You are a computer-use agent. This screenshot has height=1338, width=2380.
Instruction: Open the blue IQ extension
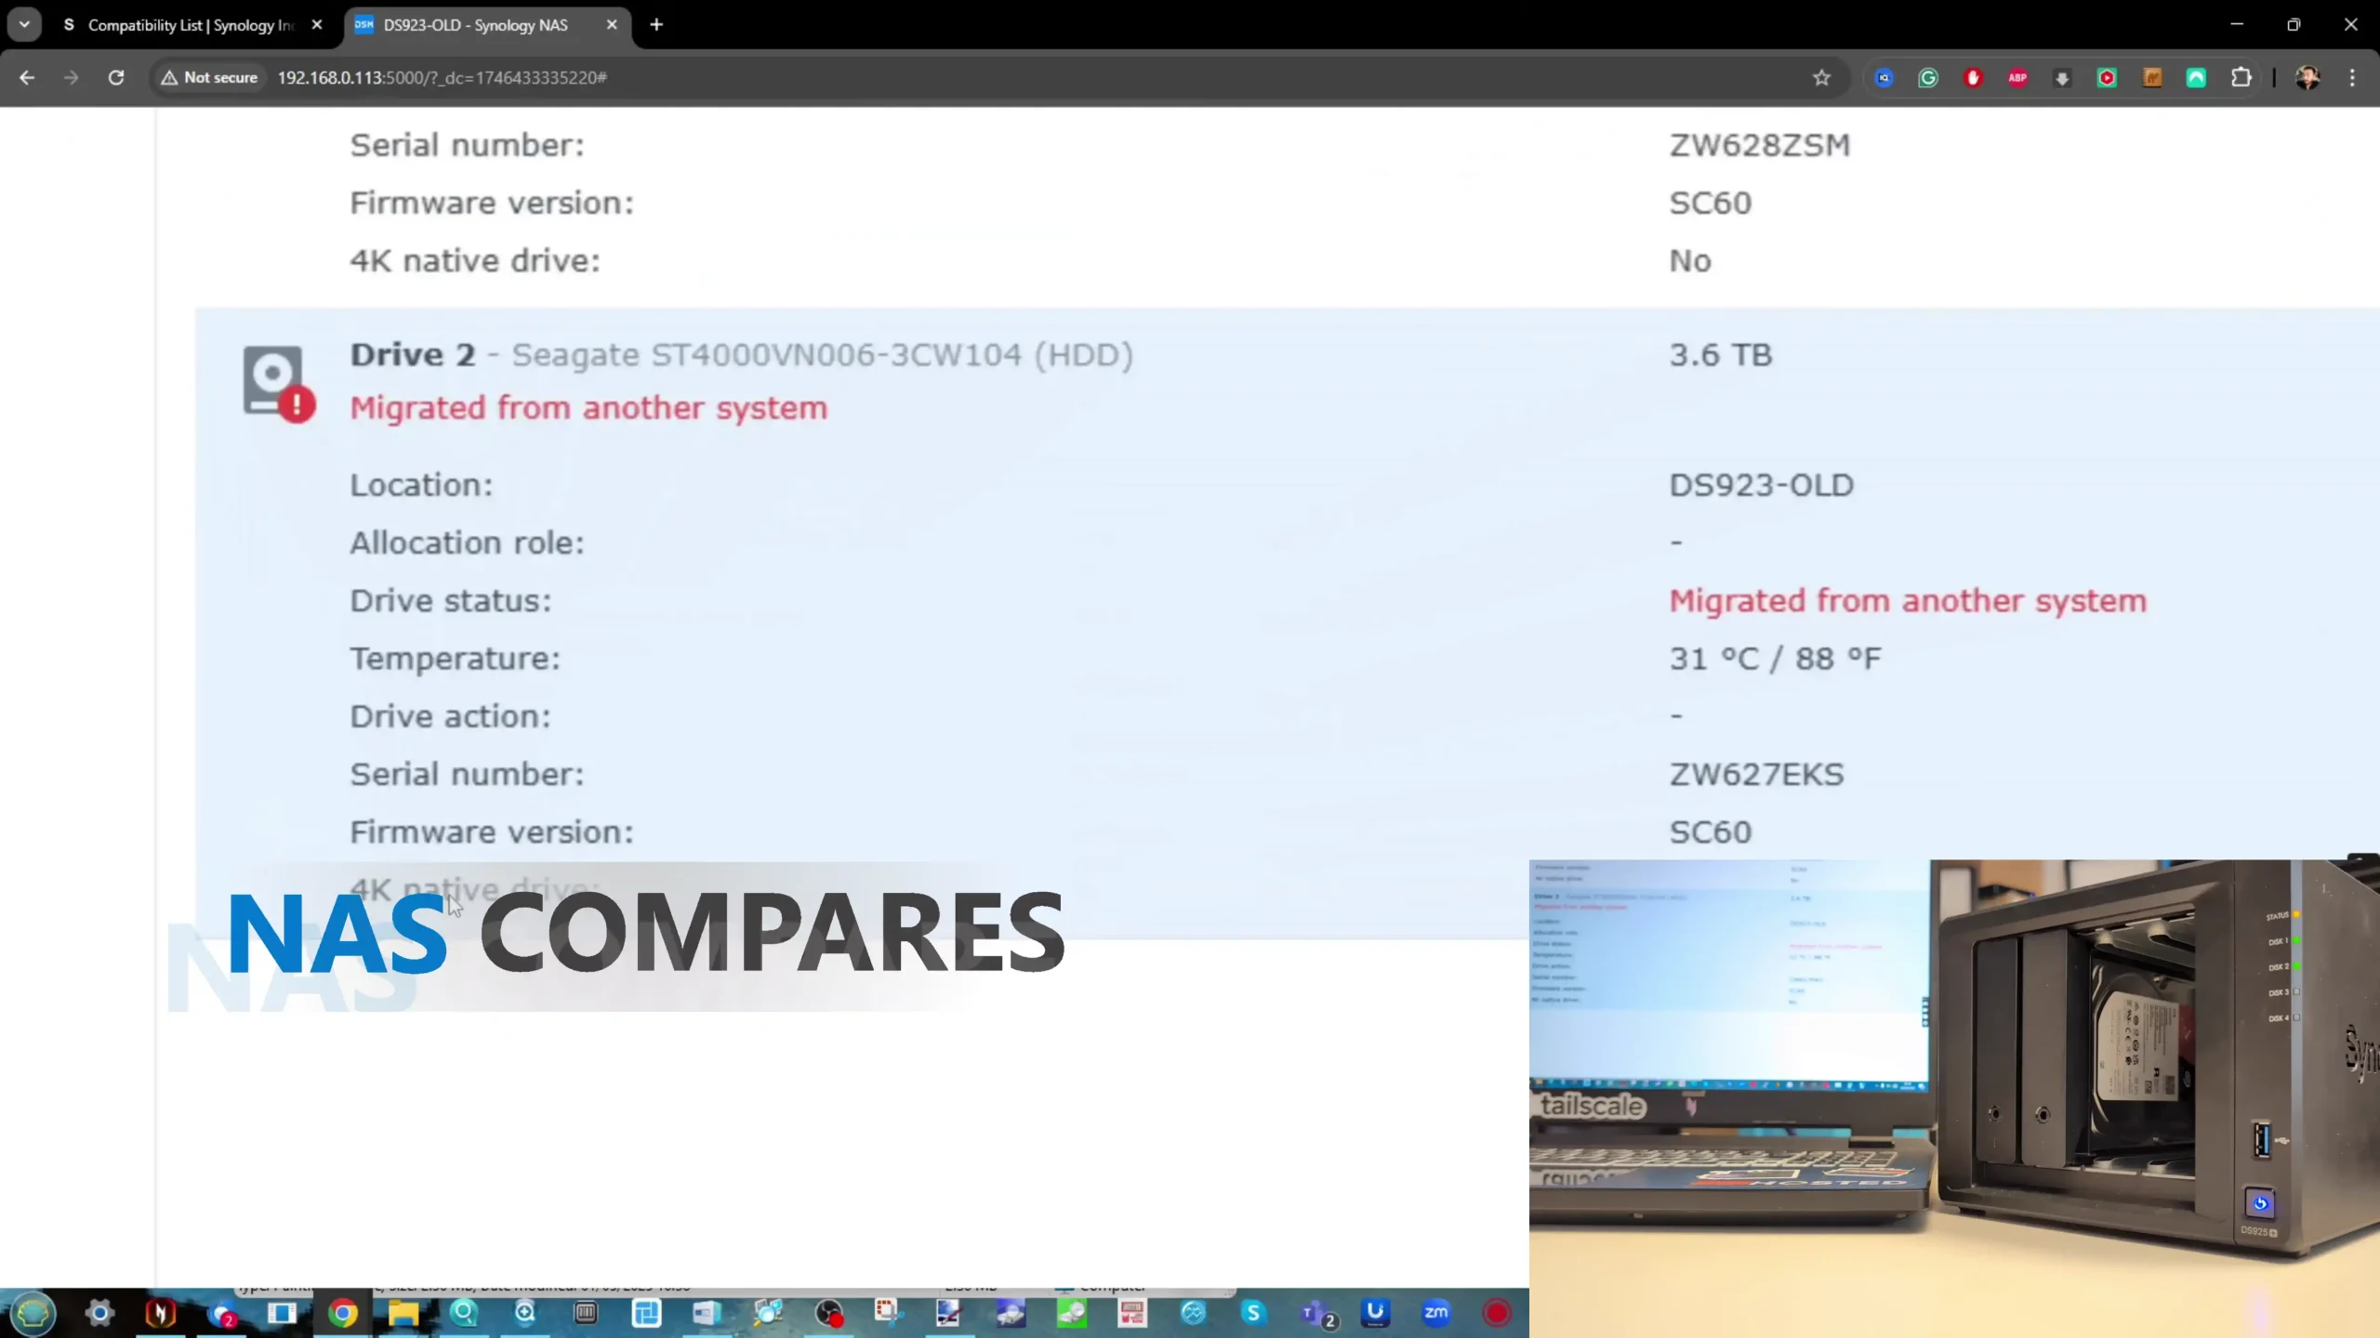click(x=1884, y=78)
